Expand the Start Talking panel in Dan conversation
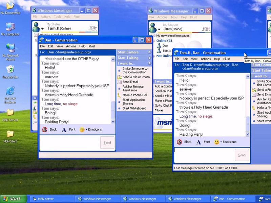Image resolution: width=271 pixels, height=203 pixels. tap(149, 58)
